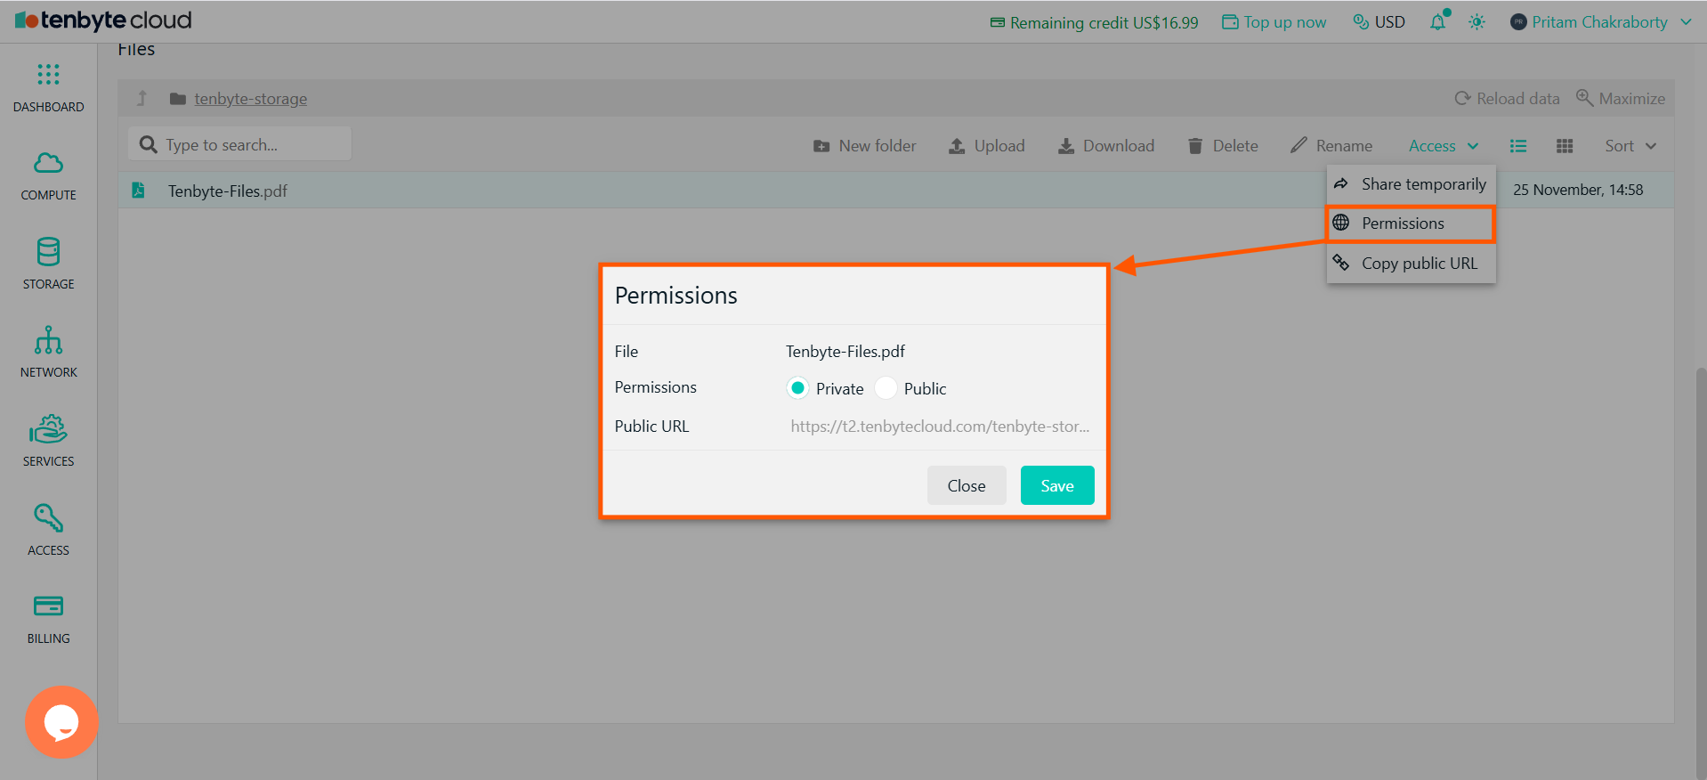Open the chat support bubble
Image resolution: width=1707 pixels, height=780 pixels.
coord(61,722)
